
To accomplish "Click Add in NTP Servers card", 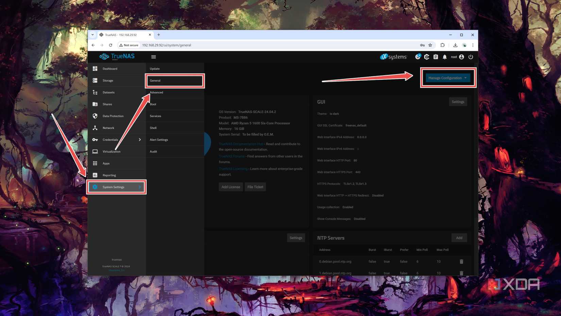I will [459, 238].
